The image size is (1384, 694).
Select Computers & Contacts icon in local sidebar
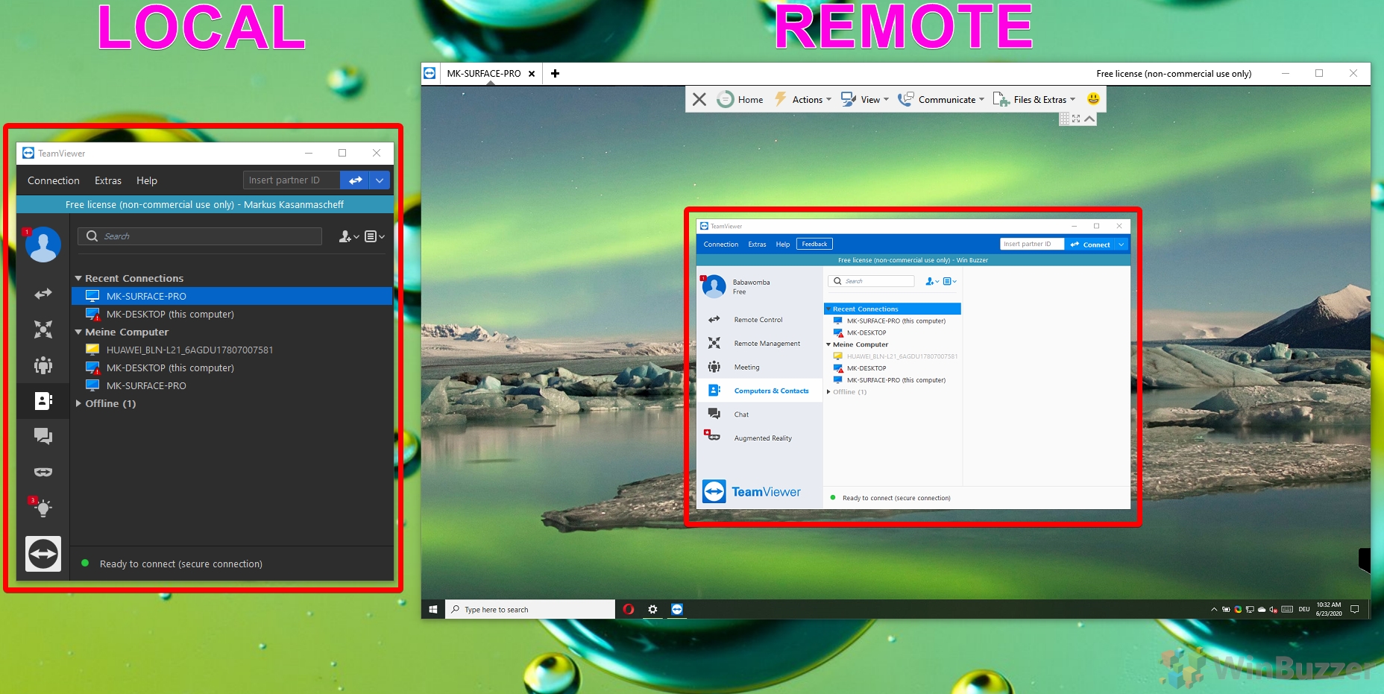(x=43, y=401)
